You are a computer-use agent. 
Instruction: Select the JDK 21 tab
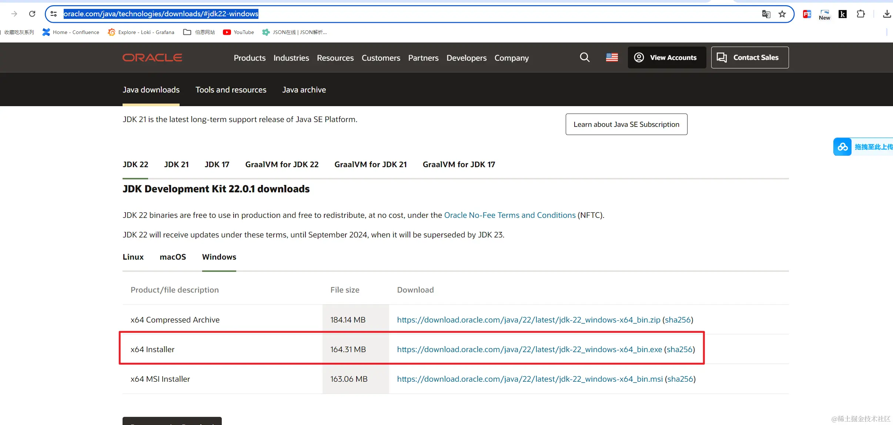pos(176,165)
